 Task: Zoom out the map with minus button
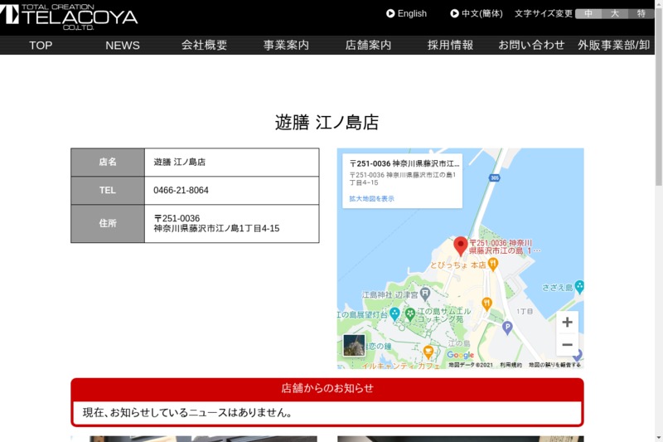pos(567,345)
